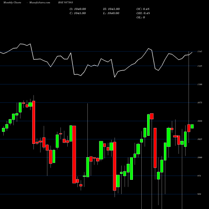Click the 1050 price axis label
The width and height of the screenshot is (209, 209).
point(200,121)
